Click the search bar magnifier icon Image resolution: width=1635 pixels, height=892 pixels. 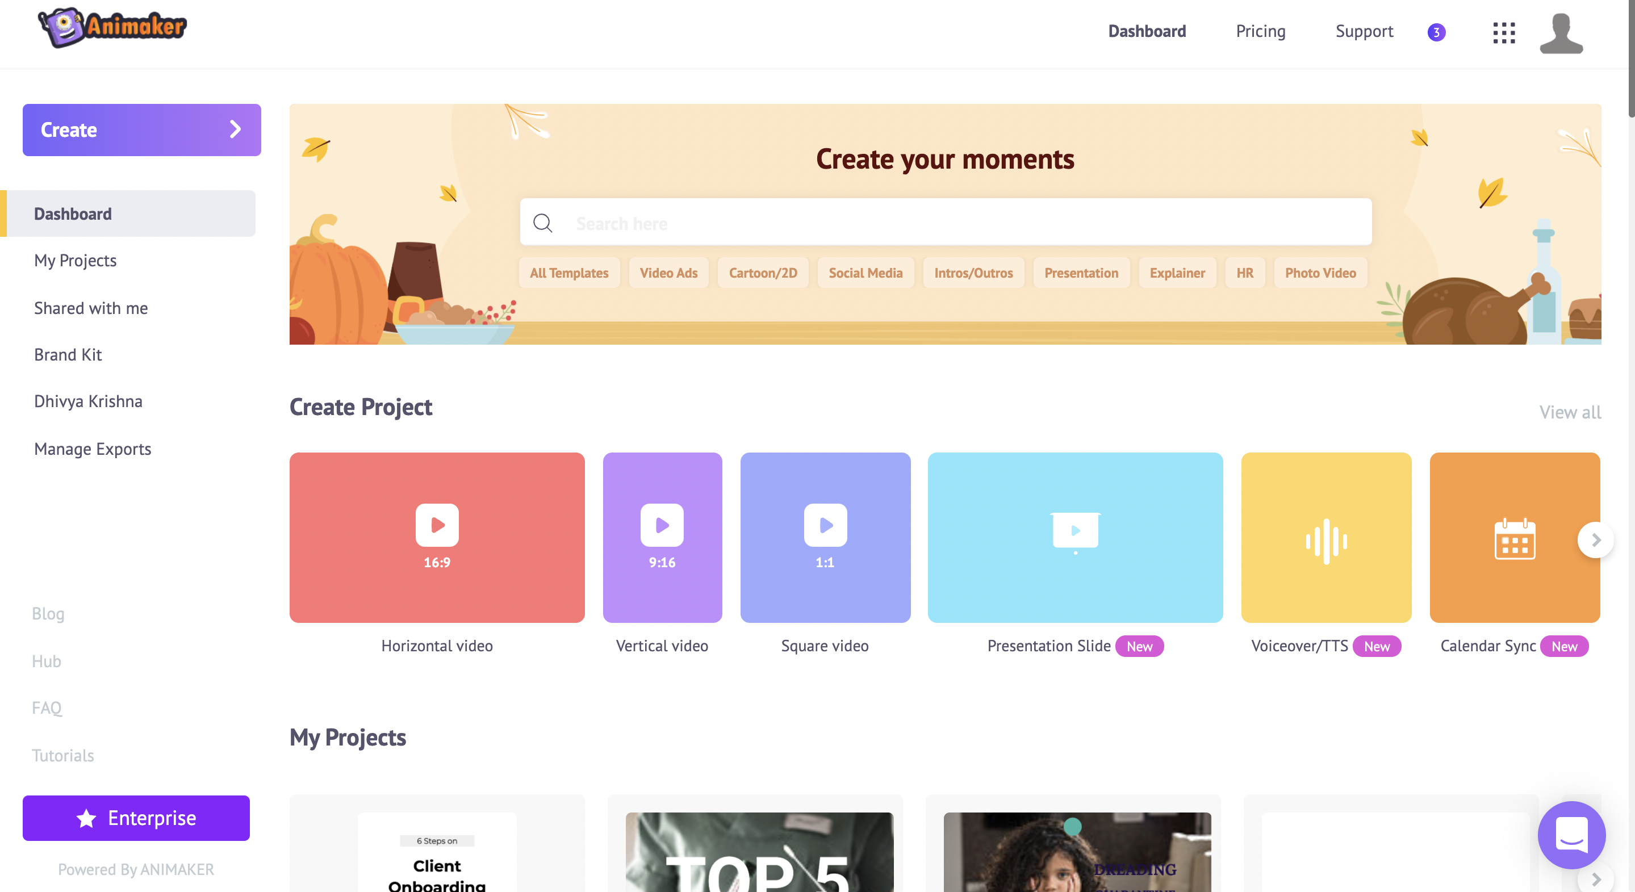[x=543, y=223]
